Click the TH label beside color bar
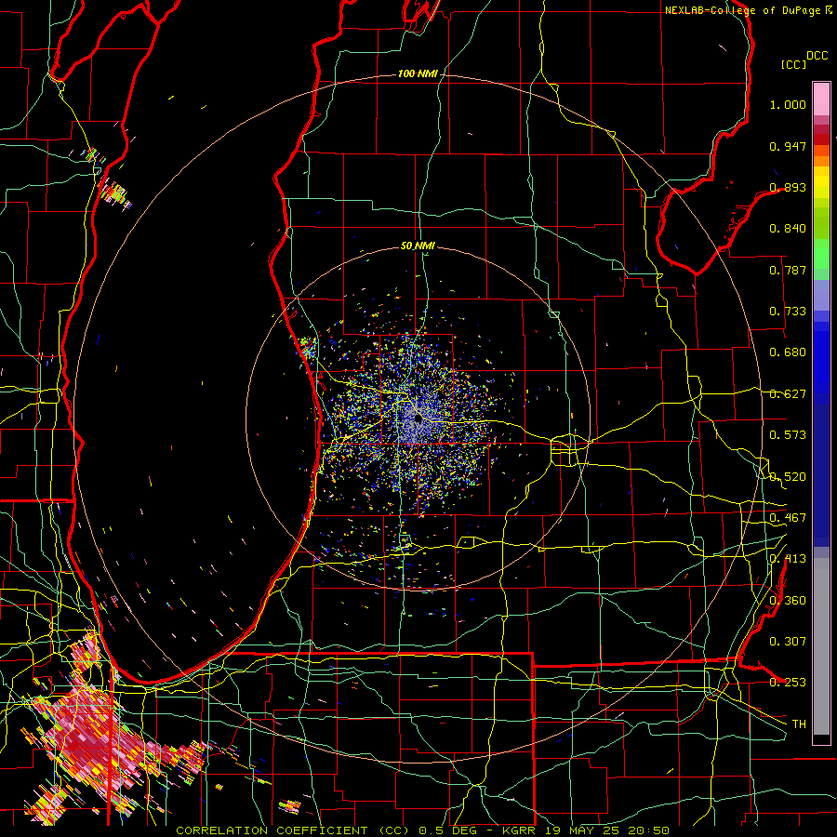 [799, 724]
